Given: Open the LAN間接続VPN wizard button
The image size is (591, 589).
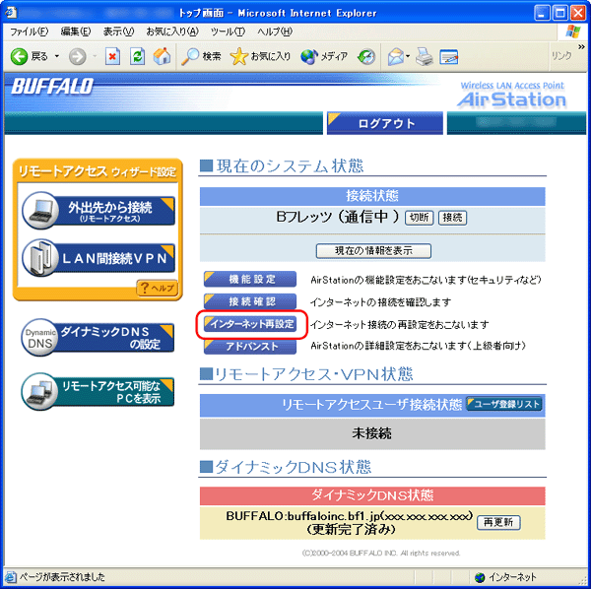Looking at the screenshot, I should (x=98, y=258).
